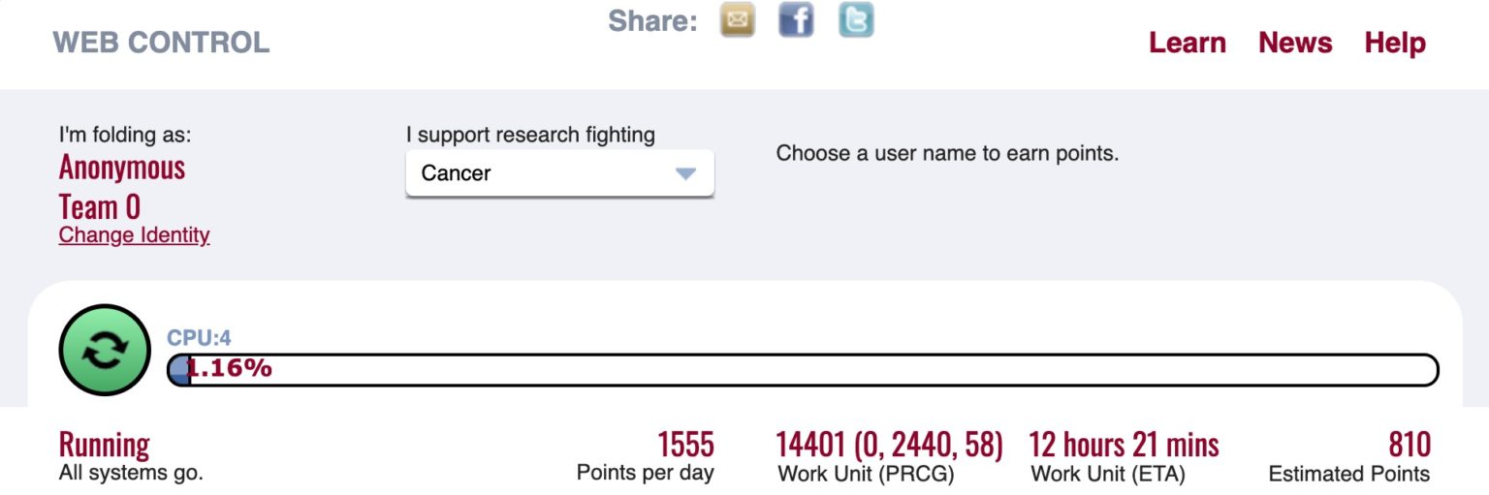Click the green folding slot status icon
This screenshot has height=495, width=1489.
(x=105, y=350)
